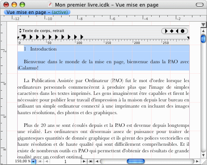Go to the next page arrow

click(x=84, y=161)
